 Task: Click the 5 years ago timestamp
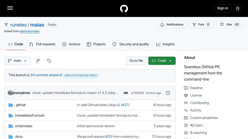162,126
